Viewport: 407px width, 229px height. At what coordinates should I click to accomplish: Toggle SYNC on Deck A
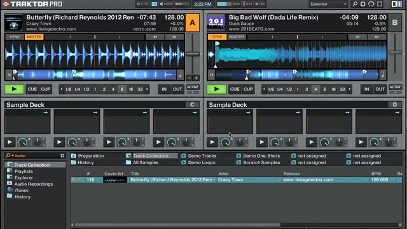point(15,37)
